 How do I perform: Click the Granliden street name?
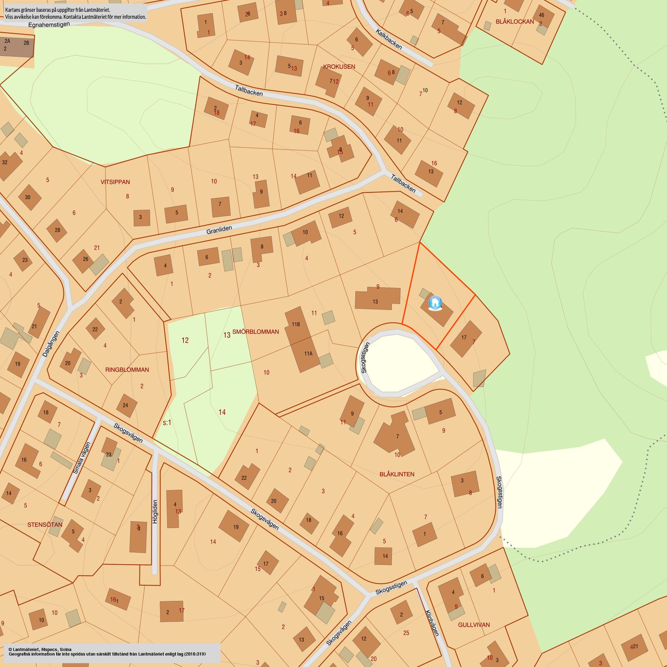[x=219, y=230]
